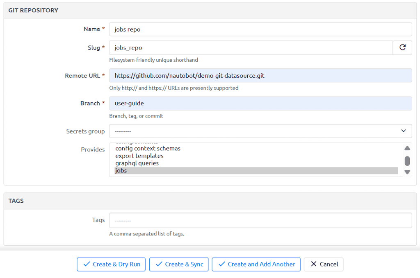Click the X icon on Cancel button

click(x=314, y=264)
